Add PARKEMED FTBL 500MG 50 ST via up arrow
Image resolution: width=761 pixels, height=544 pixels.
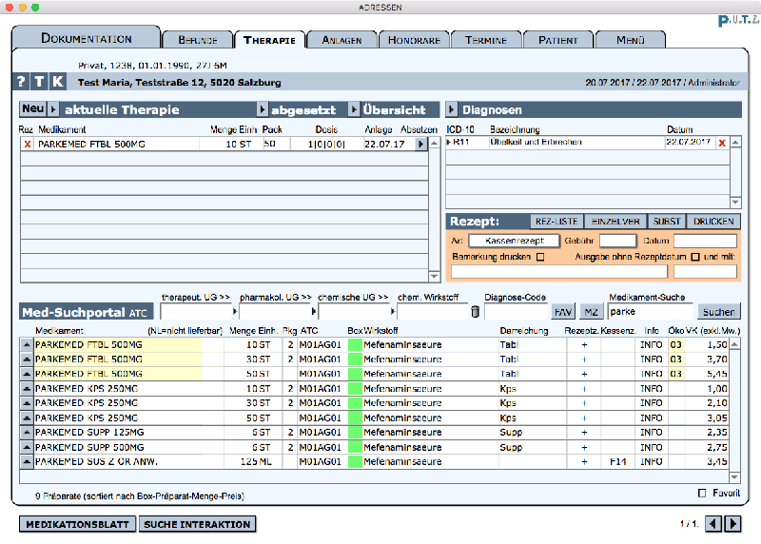[x=27, y=374]
